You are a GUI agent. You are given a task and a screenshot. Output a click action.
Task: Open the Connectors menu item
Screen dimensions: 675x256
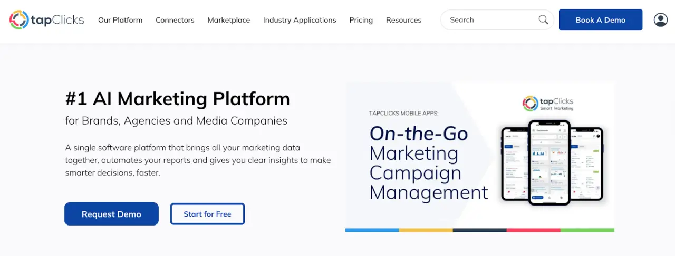point(175,20)
